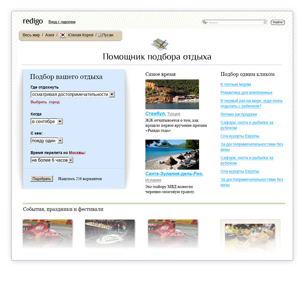Screen dimensions: 304x281
Task: Open the 'С кем' companion dropdown
Action: [60, 141]
